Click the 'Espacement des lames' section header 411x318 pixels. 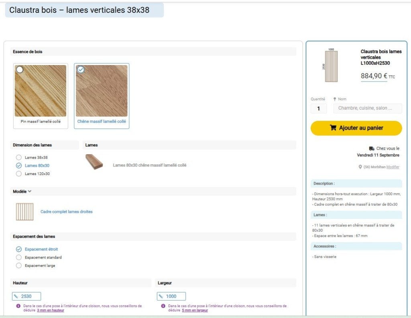pos(153,236)
